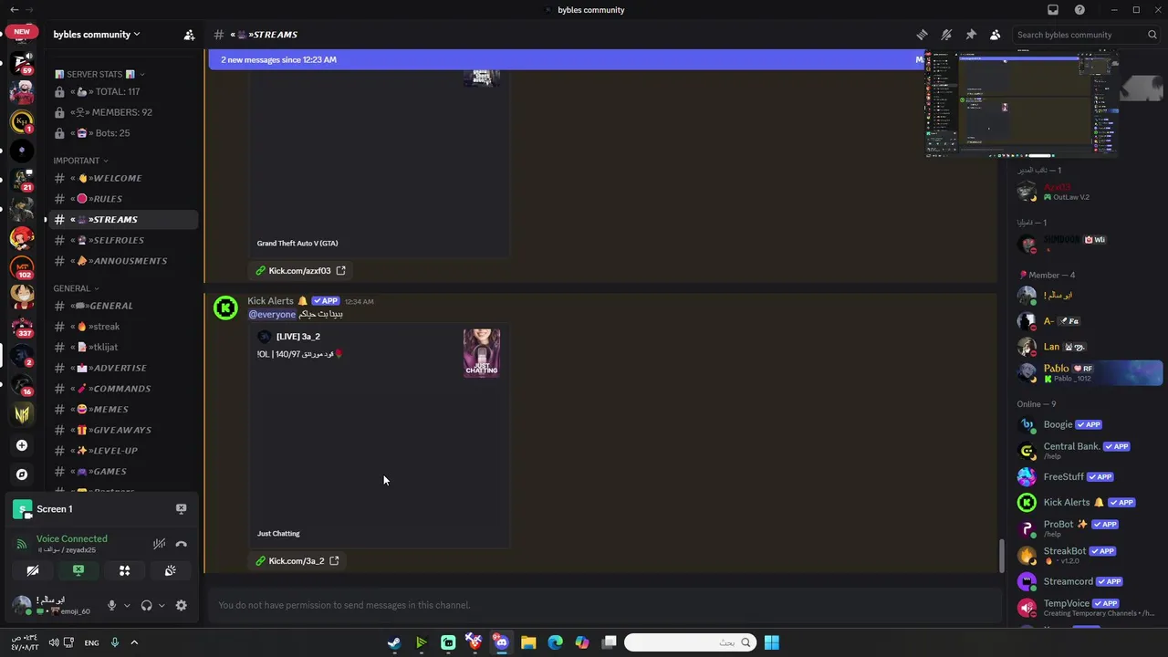The height and width of the screenshot is (657, 1168).
Task: Open Microsoft Edge from the taskbar
Action: point(555,642)
